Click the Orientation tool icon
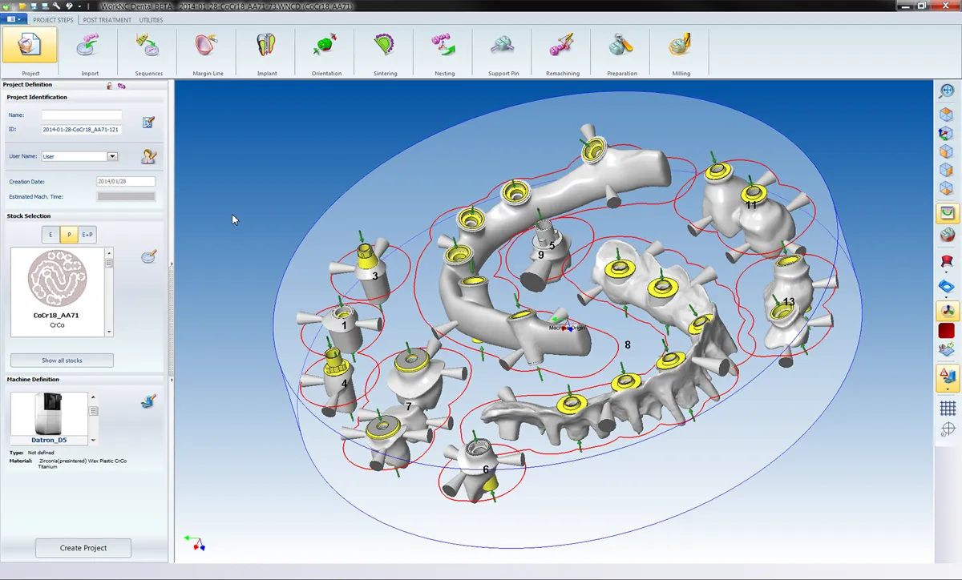Image resolution: width=962 pixels, height=580 pixels. pyautogui.click(x=325, y=46)
